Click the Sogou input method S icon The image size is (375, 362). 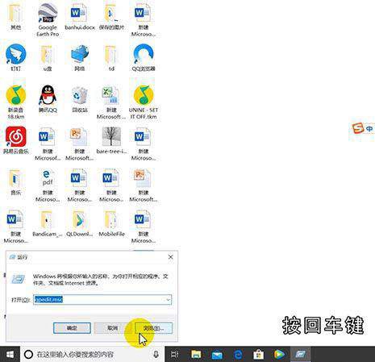coord(358,128)
